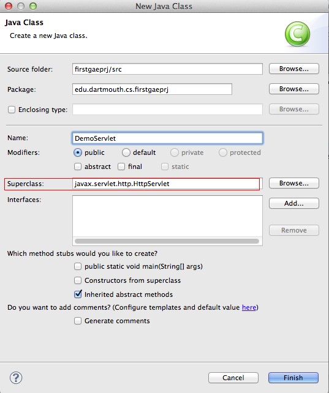The width and height of the screenshot is (329, 393).
Task: Browse for the Superclass
Action: click(294, 183)
